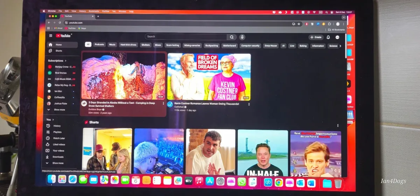Screen dimensions: 420x196
Task: Open Kevin Costner Romance video title
Action: pos(206,104)
